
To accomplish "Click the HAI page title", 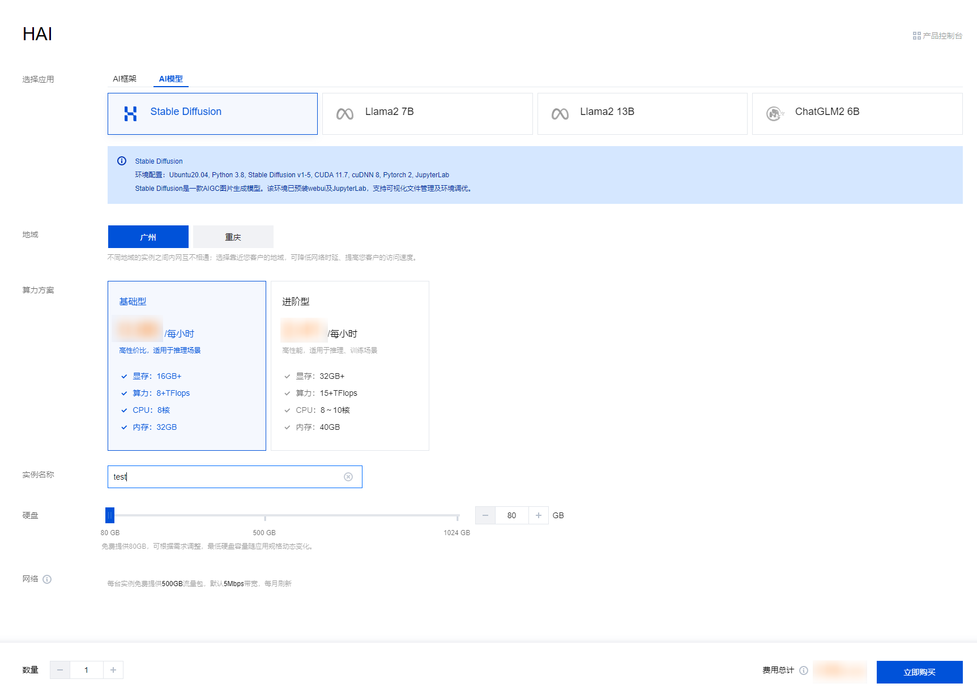I will [x=37, y=34].
